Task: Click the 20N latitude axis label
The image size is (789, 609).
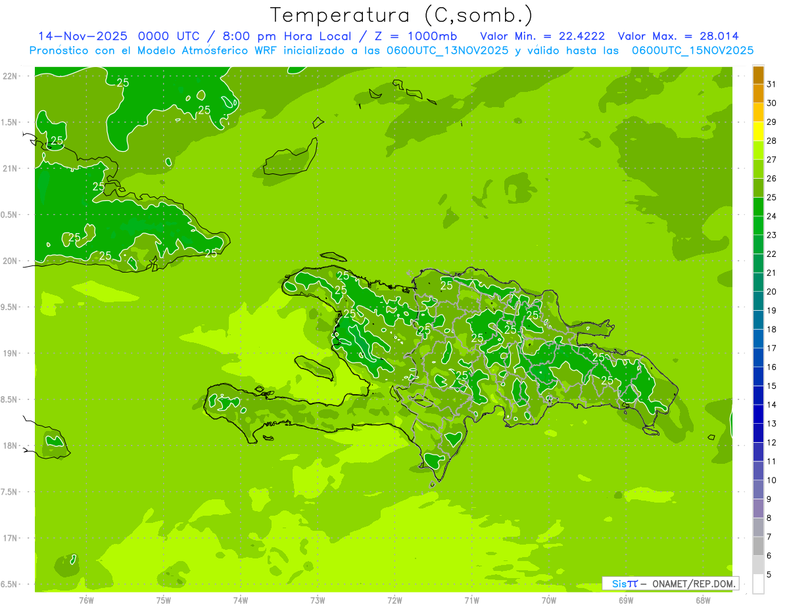Action: [9, 261]
